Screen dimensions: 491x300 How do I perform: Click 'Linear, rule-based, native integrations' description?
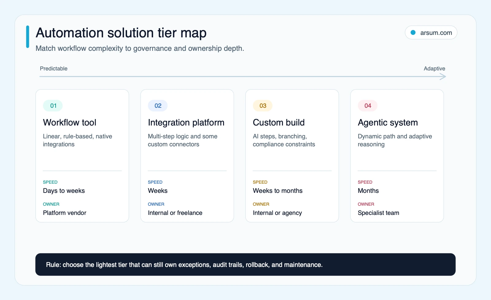point(78,140)
